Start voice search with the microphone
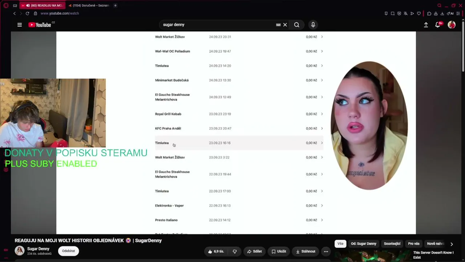 [313, 25]
